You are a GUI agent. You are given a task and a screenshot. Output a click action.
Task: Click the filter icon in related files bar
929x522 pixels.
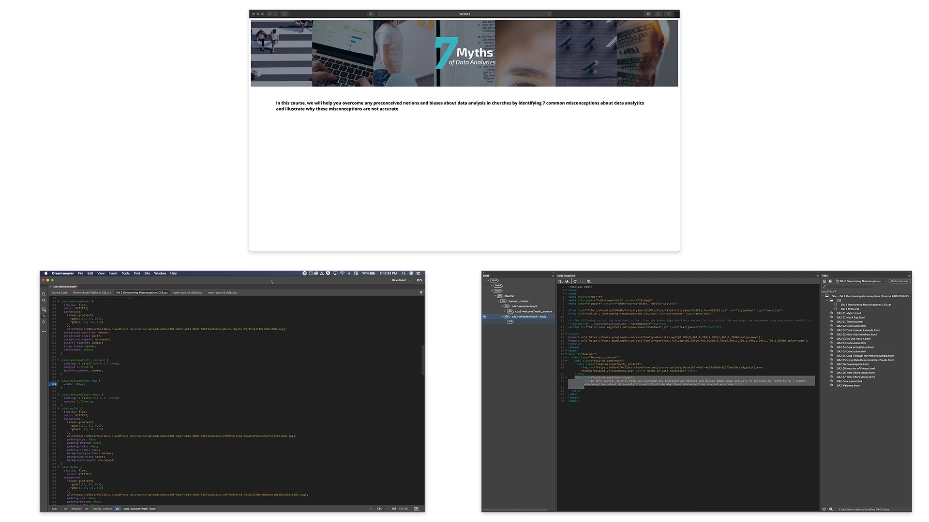(421, 293)
